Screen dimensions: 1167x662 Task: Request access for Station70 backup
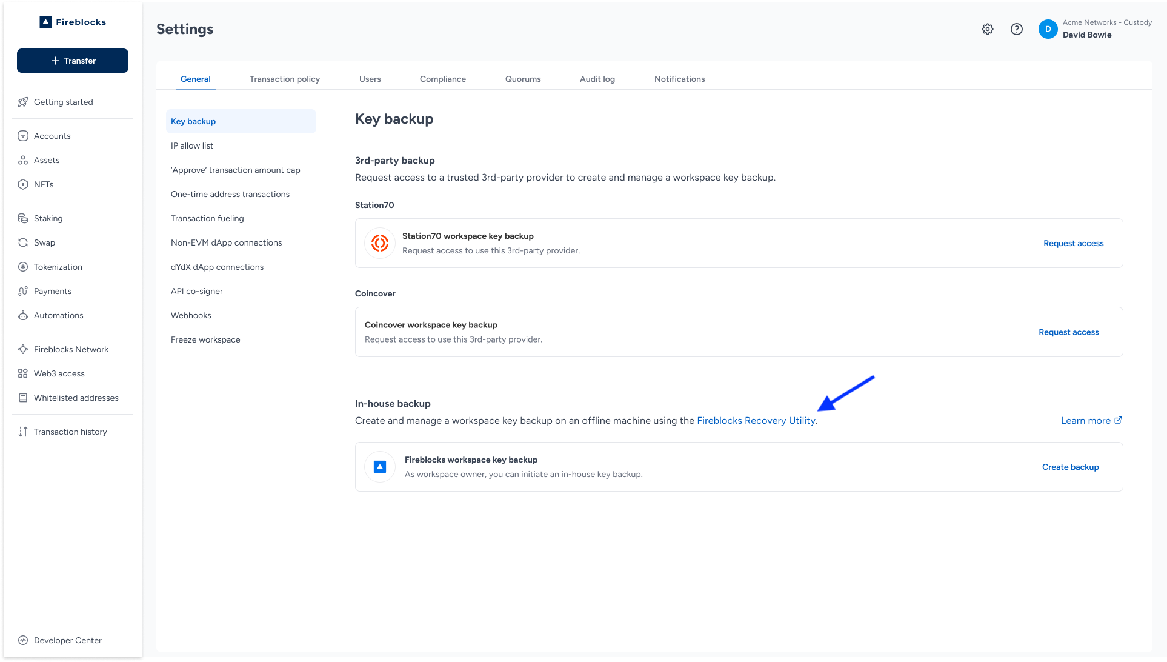tap(1074, 243)
